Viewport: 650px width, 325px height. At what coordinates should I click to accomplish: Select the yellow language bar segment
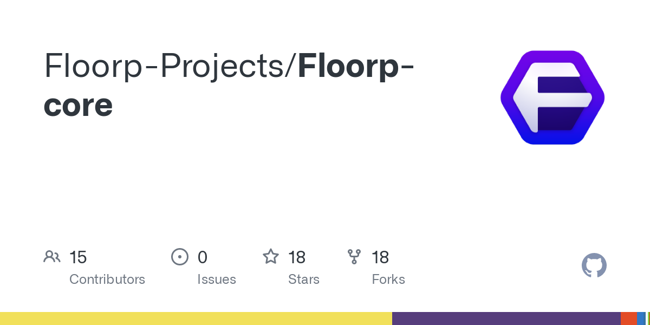(x=196, y=318)
